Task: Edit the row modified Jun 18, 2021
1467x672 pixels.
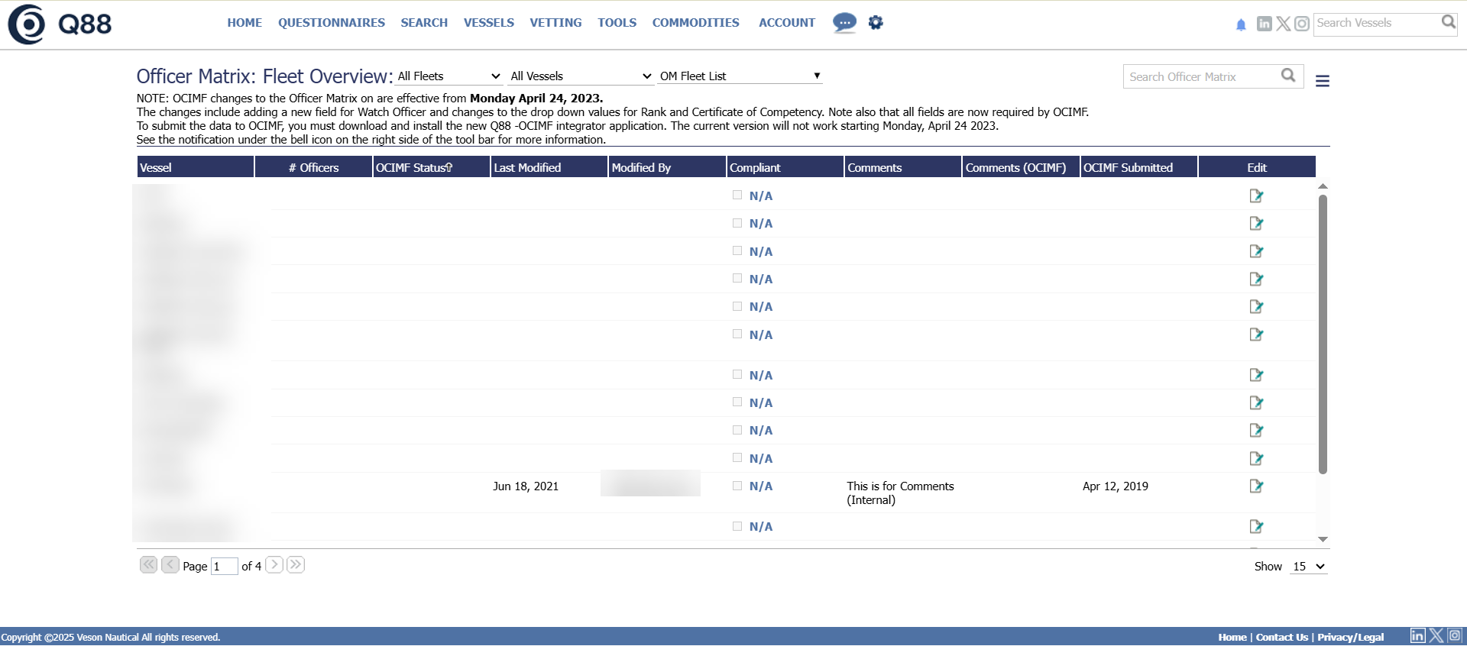Action: (1256, 486)
